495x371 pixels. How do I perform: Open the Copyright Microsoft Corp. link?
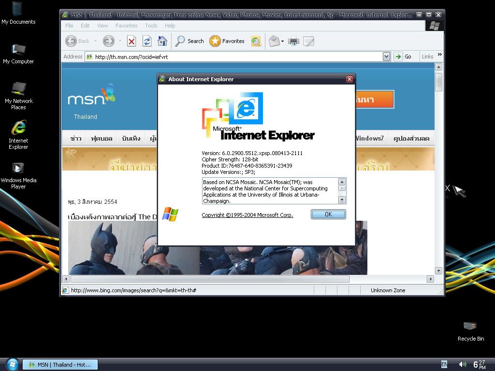point(247,215)
